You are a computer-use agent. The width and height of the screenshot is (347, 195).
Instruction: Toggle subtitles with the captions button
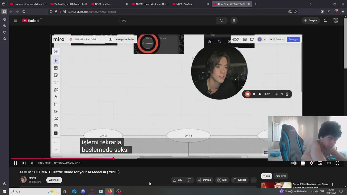(x=303, y=163)
